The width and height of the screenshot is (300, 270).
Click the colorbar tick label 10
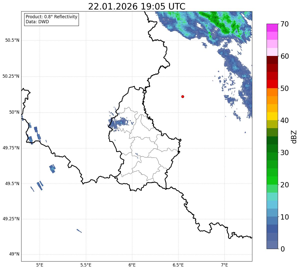[285, 217]
